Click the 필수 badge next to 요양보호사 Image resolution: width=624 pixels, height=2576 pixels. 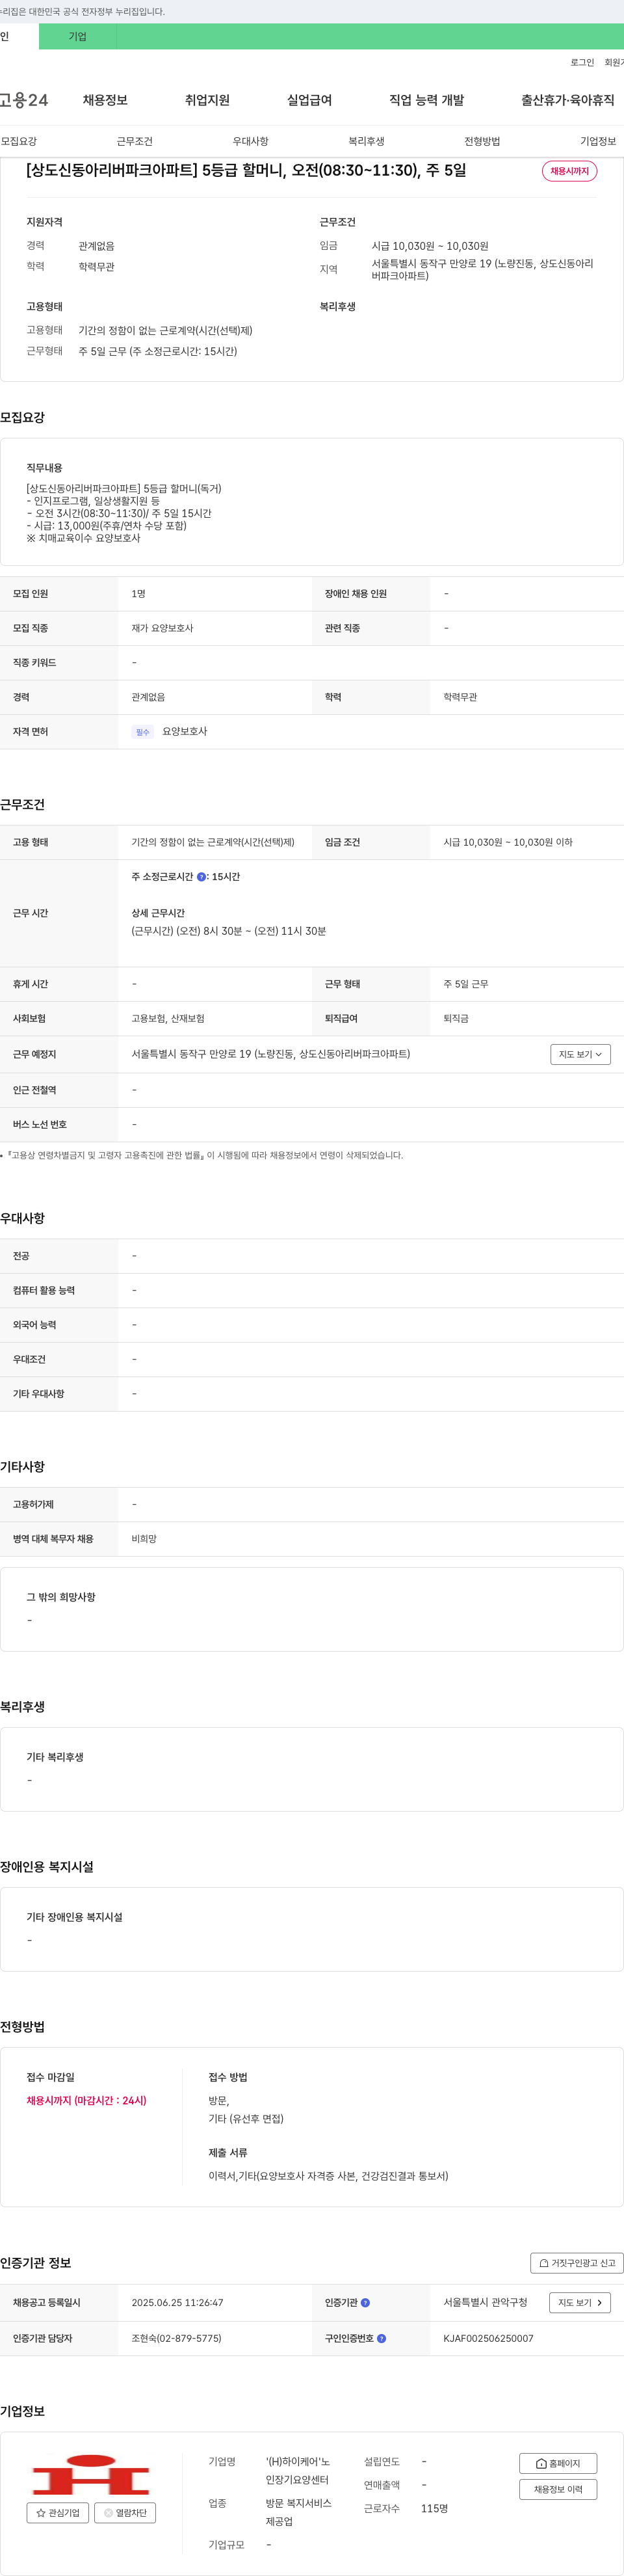coord(143,732)
